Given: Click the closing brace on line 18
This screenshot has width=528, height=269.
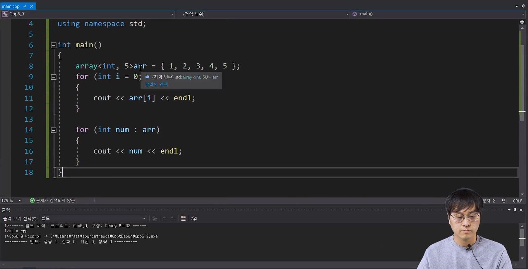Looking at the screenshot, I should point(60,172).
